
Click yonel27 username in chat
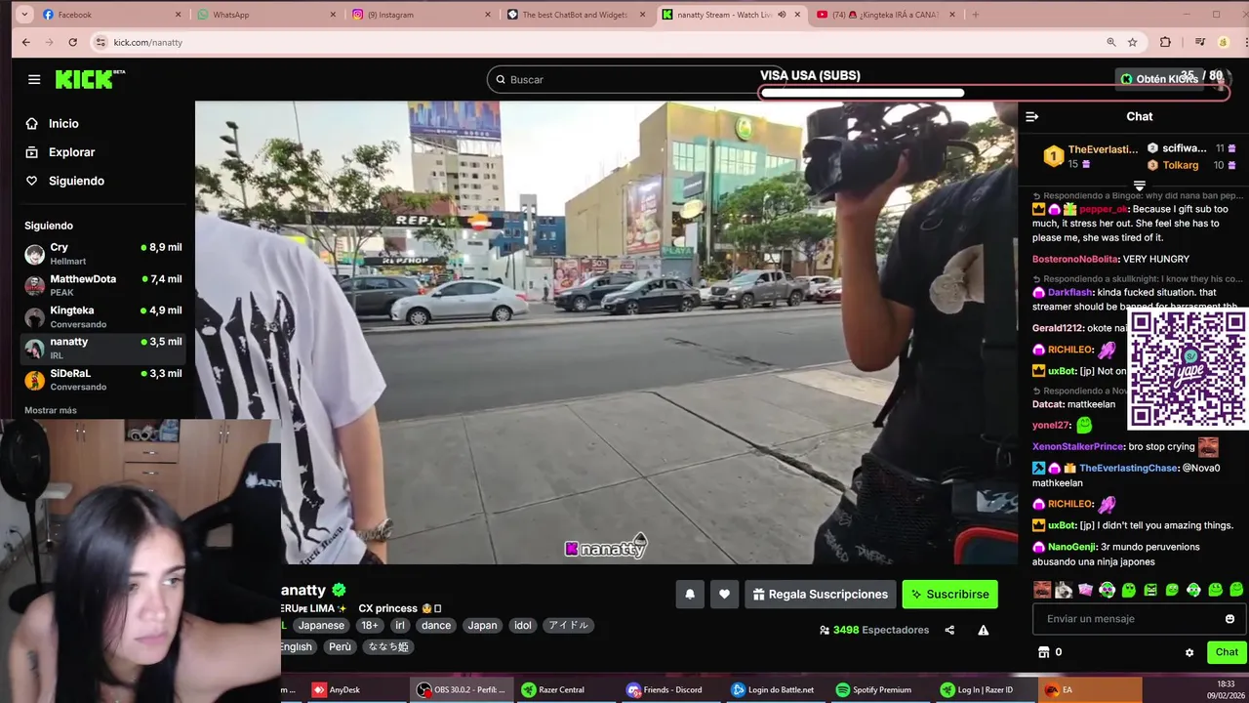click(1051, 425)
